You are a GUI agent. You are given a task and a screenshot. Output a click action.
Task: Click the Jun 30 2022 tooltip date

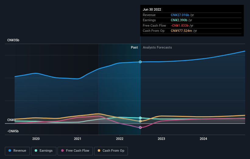coord(152,9)
